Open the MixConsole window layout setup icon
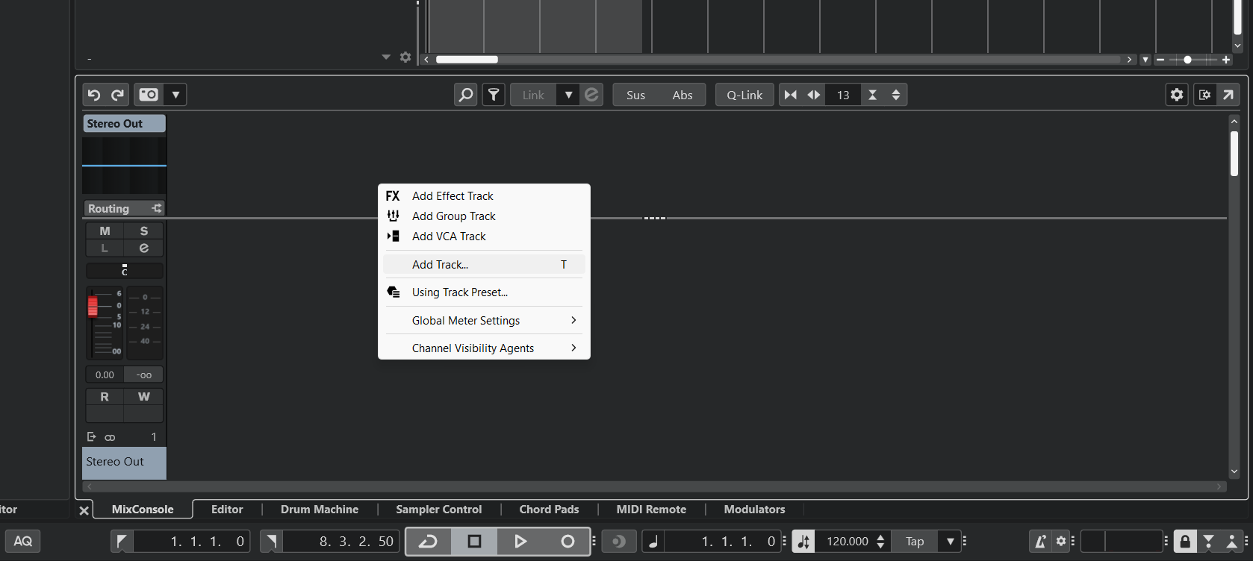 click(1204, 95)
